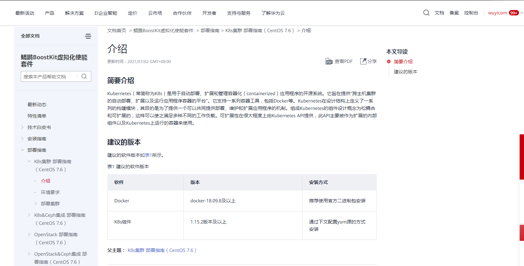Jump to 简要介绍 in the outline

tap(403, 62)
